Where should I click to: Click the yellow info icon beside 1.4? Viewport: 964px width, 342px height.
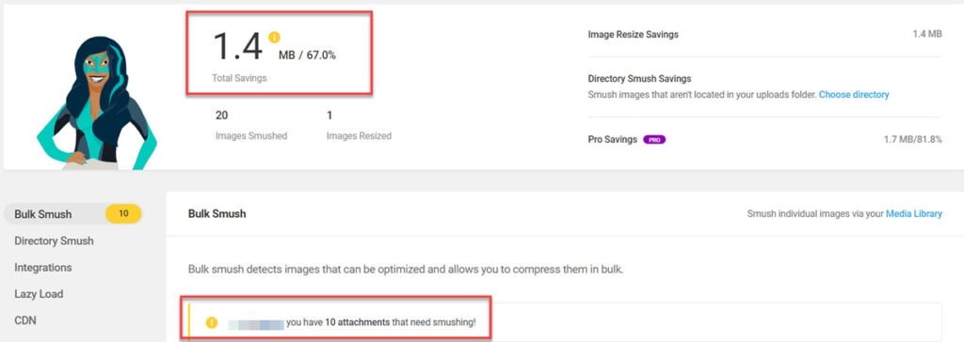click(x=274, y=38)
